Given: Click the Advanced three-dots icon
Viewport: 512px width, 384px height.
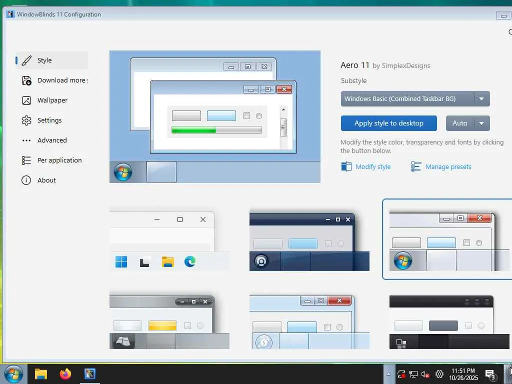Looking at the screenshot, I should point(26,140).
